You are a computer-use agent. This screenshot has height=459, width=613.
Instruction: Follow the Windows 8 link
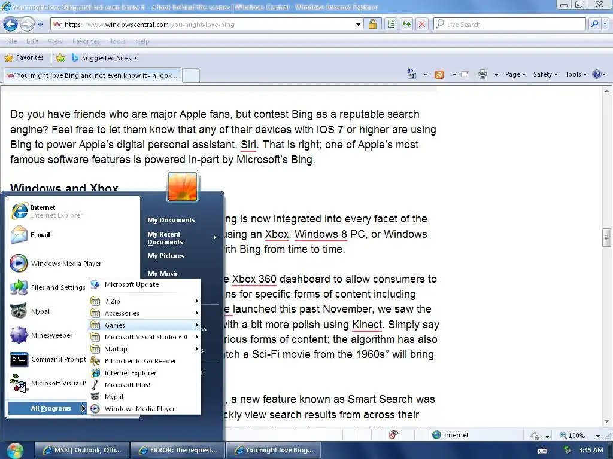click(321, 234)
